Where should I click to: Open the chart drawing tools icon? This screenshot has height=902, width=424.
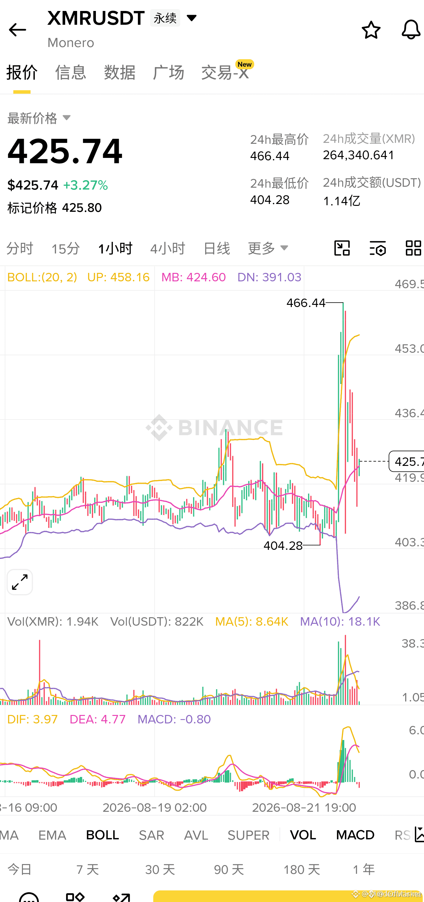pos(342,248)
